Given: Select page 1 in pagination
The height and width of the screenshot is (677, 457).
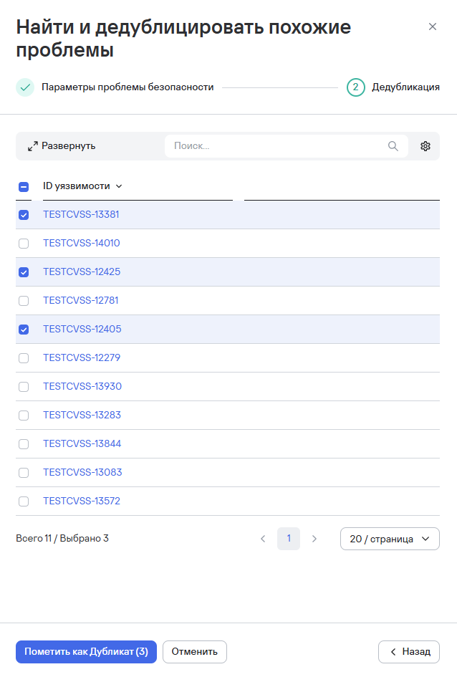Looking at the screenshot, I should (x=289, y=539).
